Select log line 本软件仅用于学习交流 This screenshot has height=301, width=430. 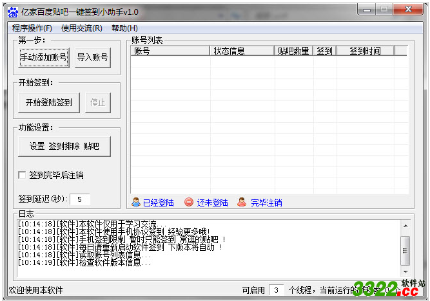tap(92, 224)
